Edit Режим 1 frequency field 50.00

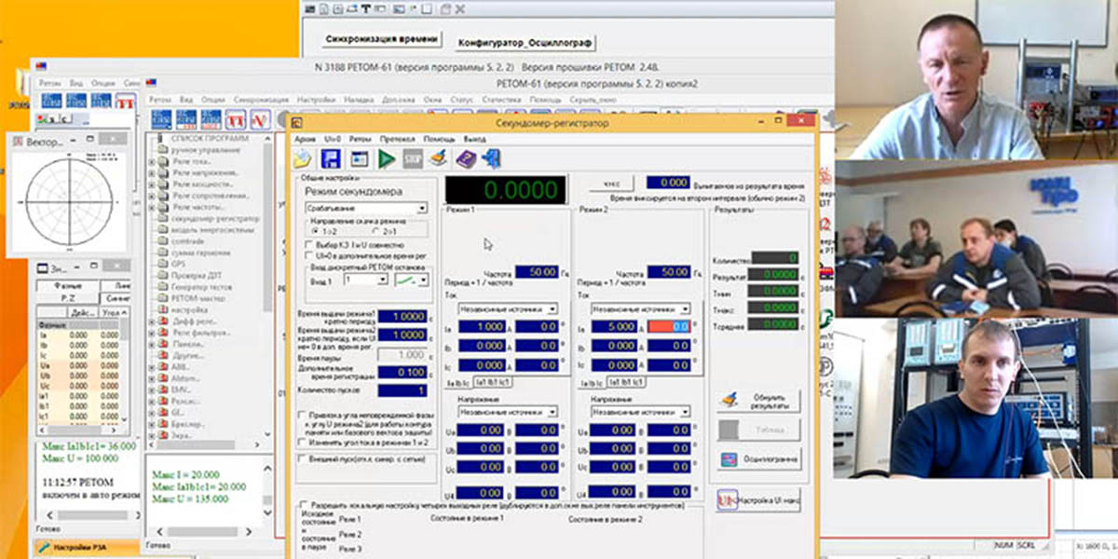(537, 272)
